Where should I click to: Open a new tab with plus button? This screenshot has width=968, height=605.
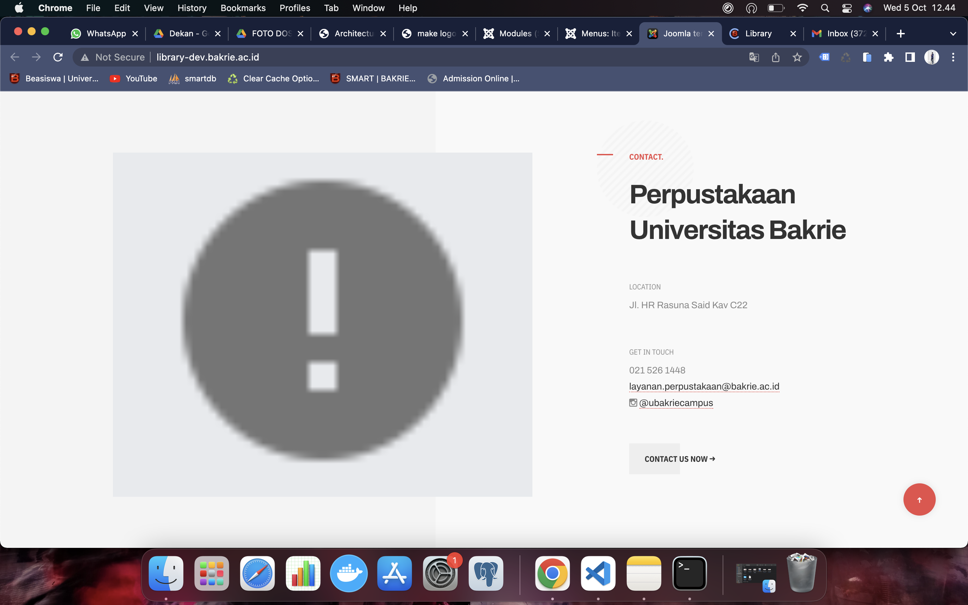coord(900,34)
